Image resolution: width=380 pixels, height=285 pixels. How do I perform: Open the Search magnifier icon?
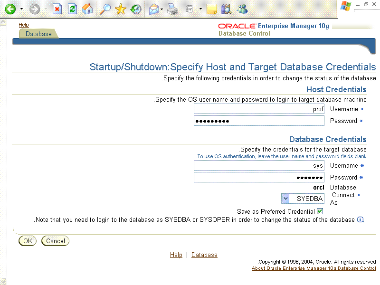(x=105, y=9)
